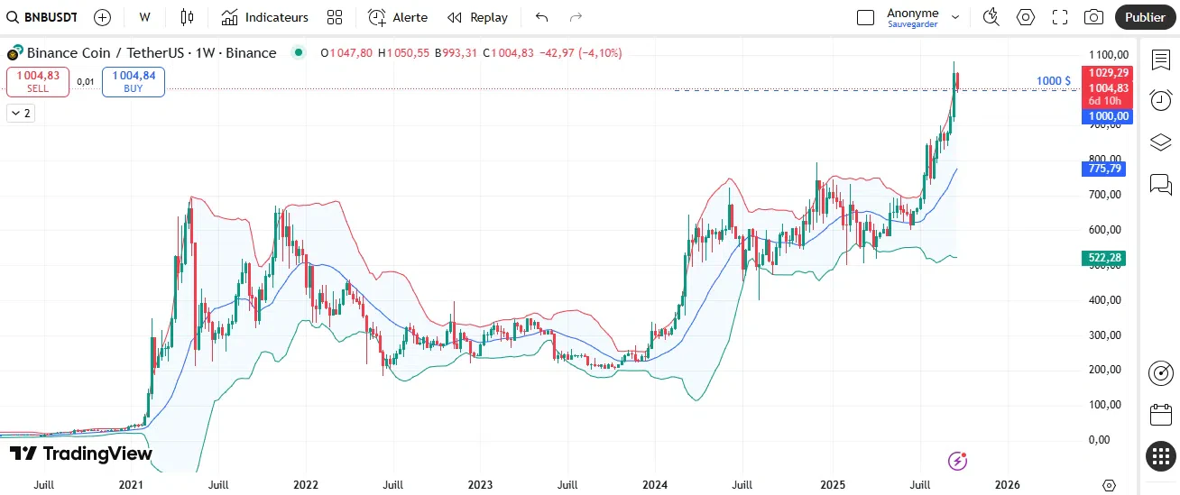The image size is (1180, 495).
Task: Select the layout setup square icon
Action: click(x=866, y=17)
